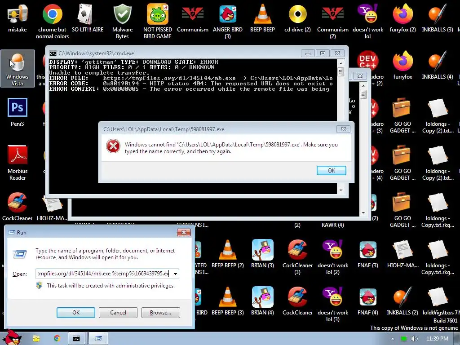Open the 'BRIAN (3)' desktop icon
Image resolution: width=460 pixels, height=345 pixels.
(x=262, y=254)
